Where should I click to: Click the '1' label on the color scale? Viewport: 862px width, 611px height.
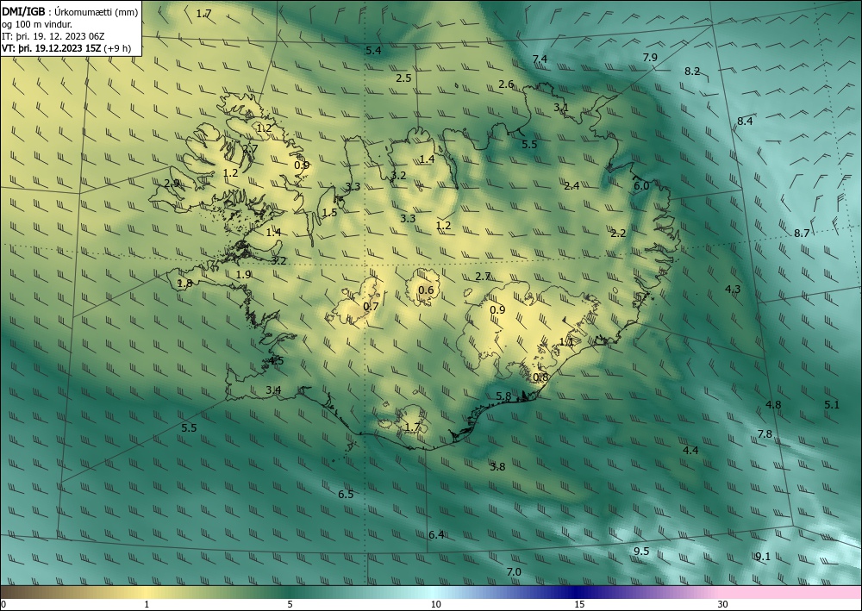click(147, 604)
